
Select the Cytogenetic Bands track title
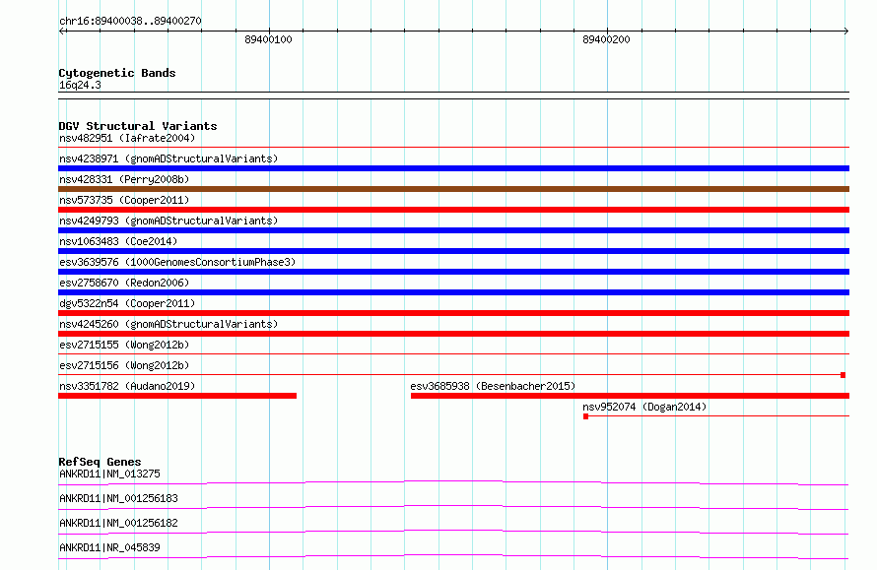pyautogui.click(x=117, y=73)
